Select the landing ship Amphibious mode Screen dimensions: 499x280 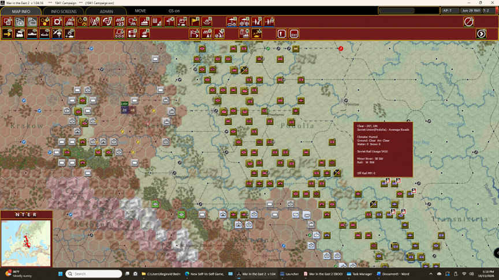click(45, 33)
